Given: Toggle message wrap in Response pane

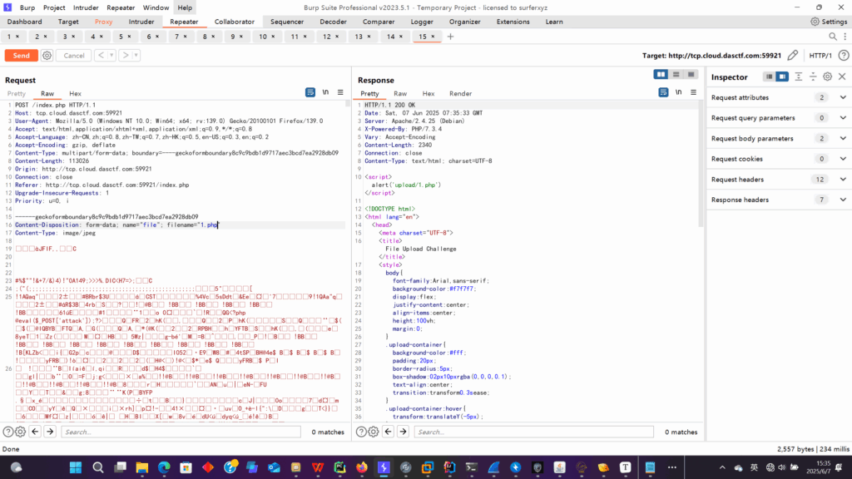Looking at the screenshot, I should point(663,93).
